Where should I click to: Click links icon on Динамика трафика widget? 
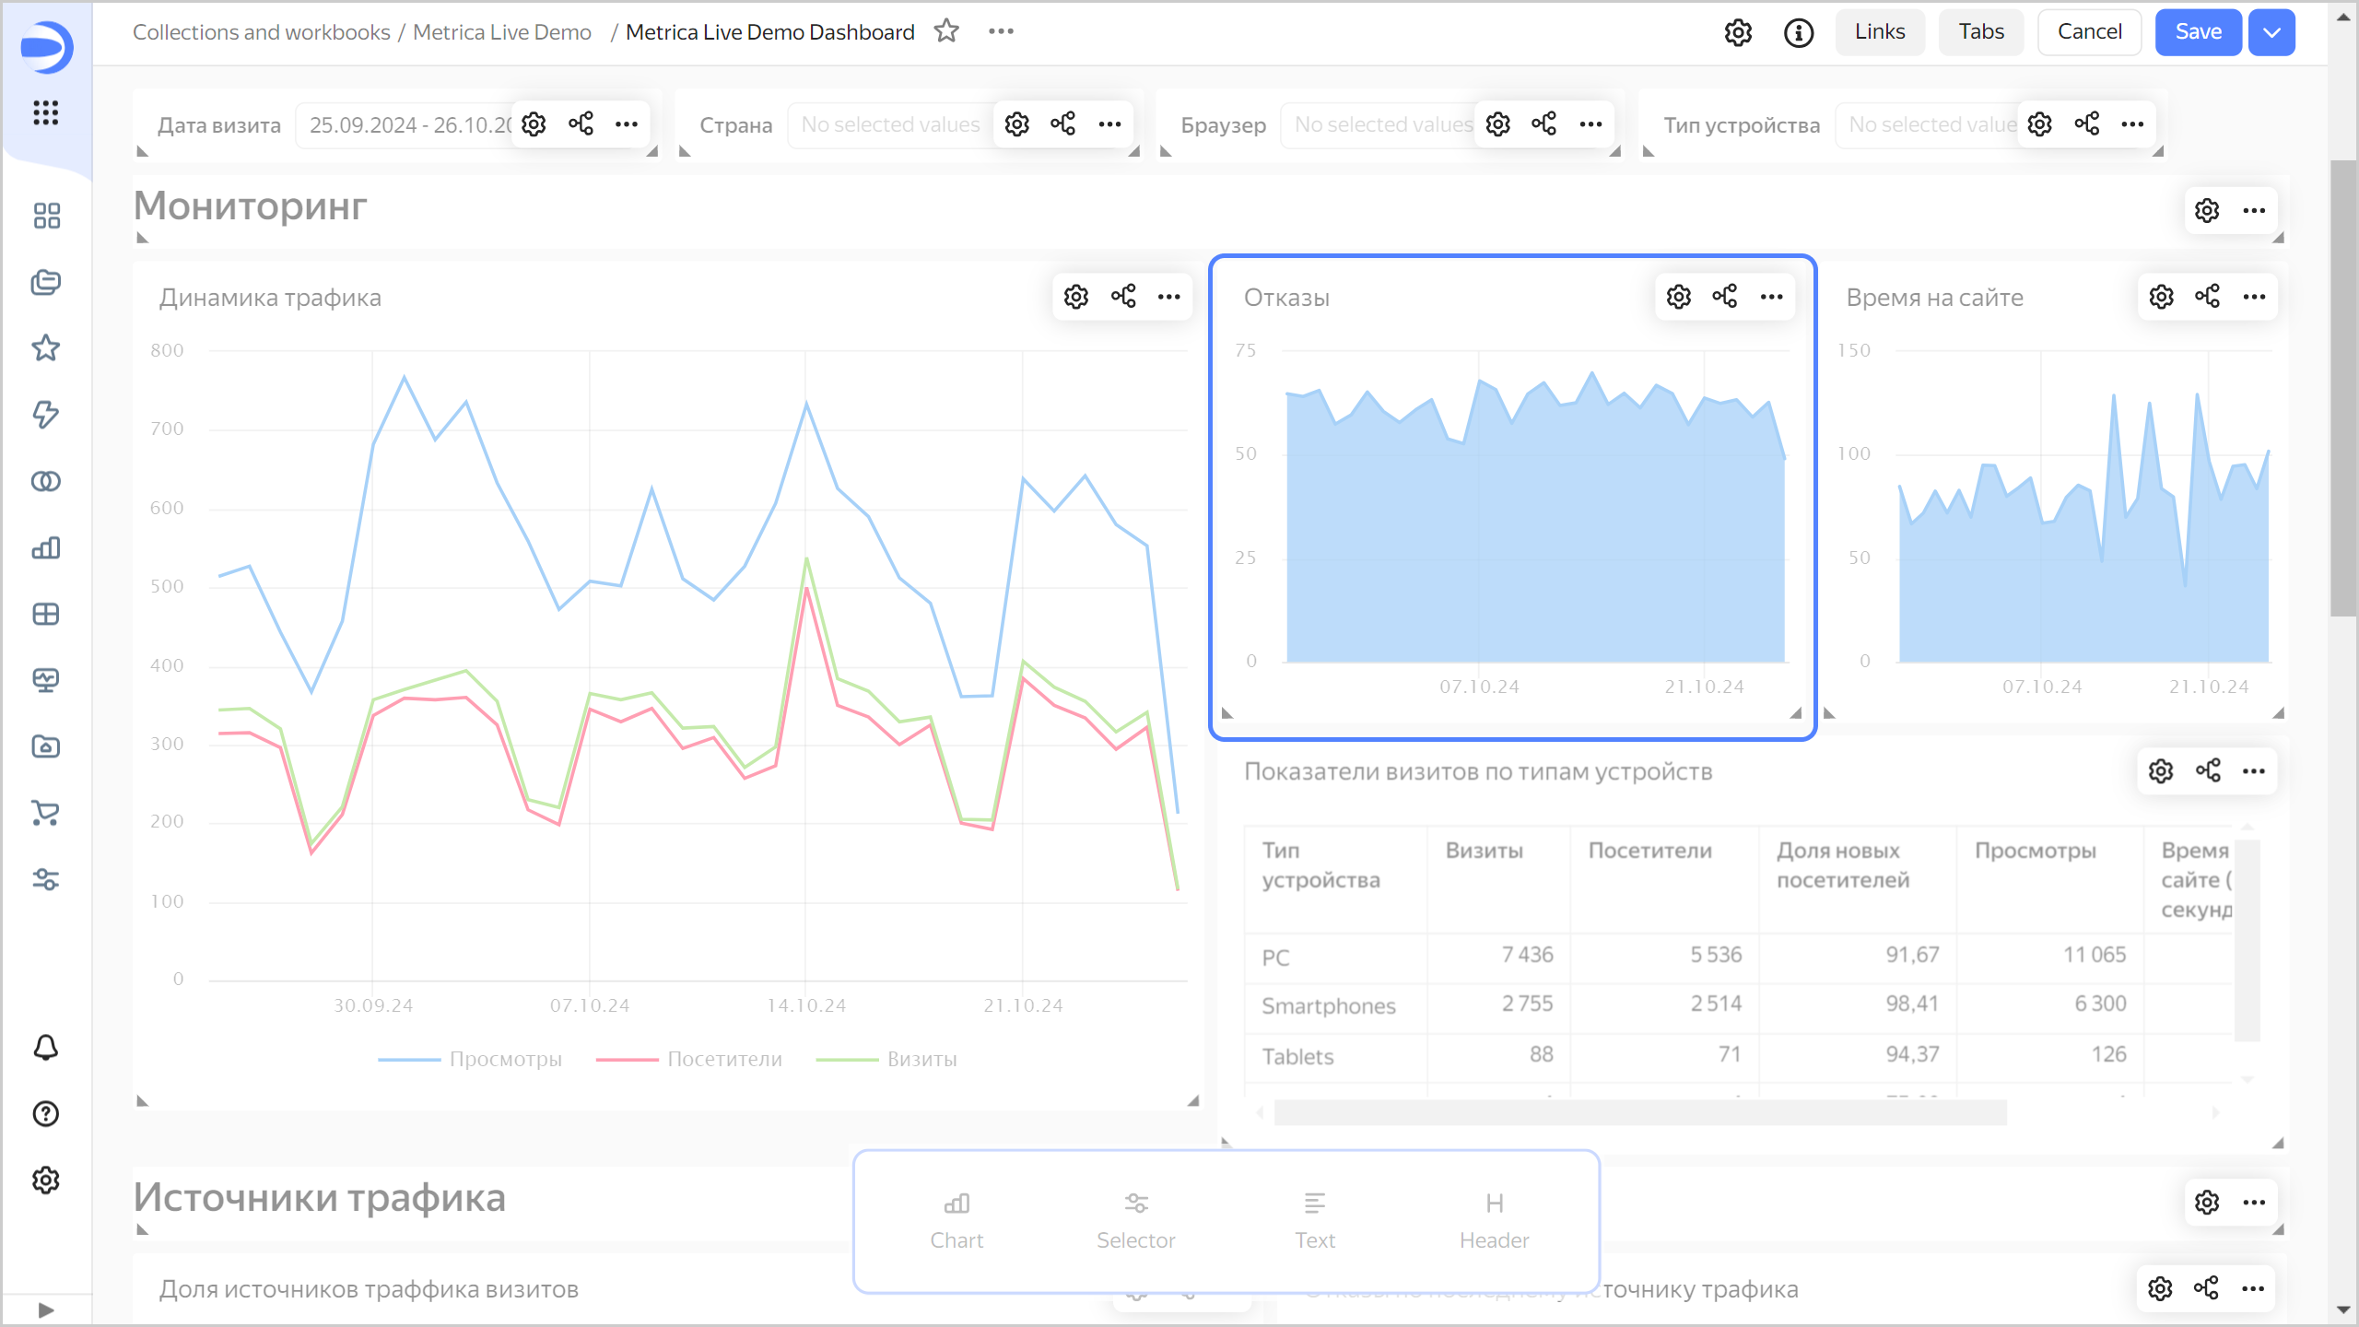click(1123, 297)
